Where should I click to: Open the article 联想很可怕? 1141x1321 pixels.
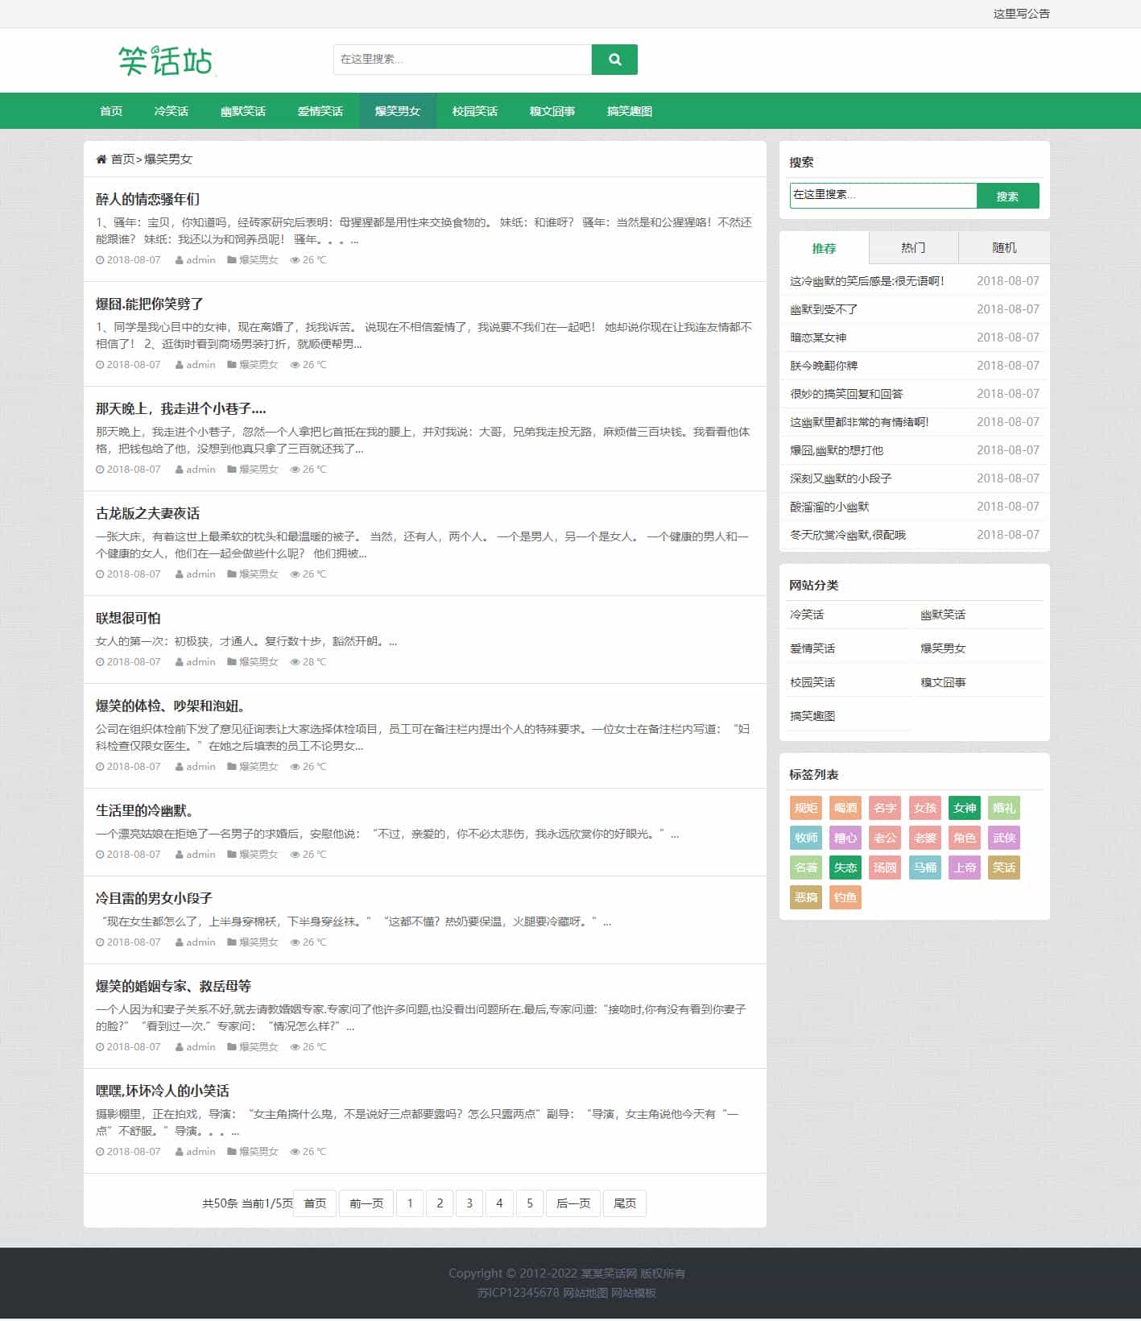128,618
